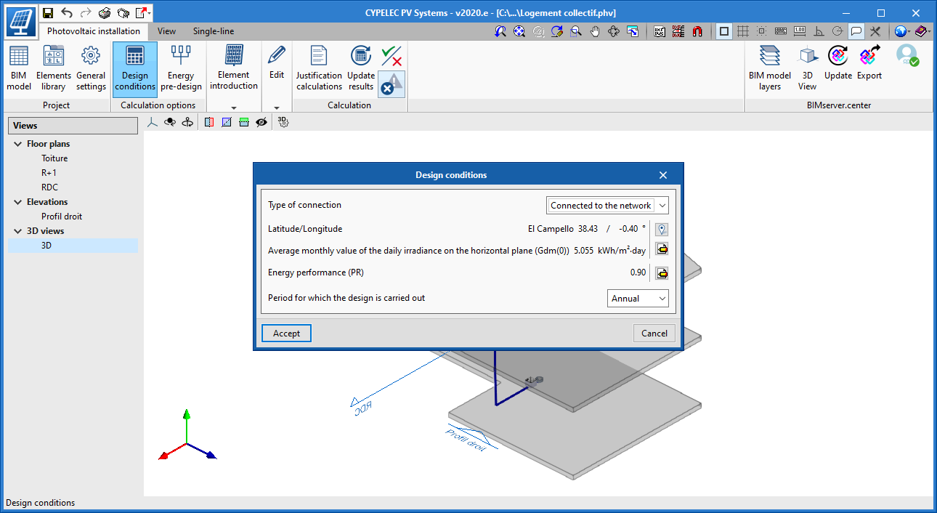Select the pan hand tool
Viewport: 937px width, 513px height.
[x=595, y=31]
